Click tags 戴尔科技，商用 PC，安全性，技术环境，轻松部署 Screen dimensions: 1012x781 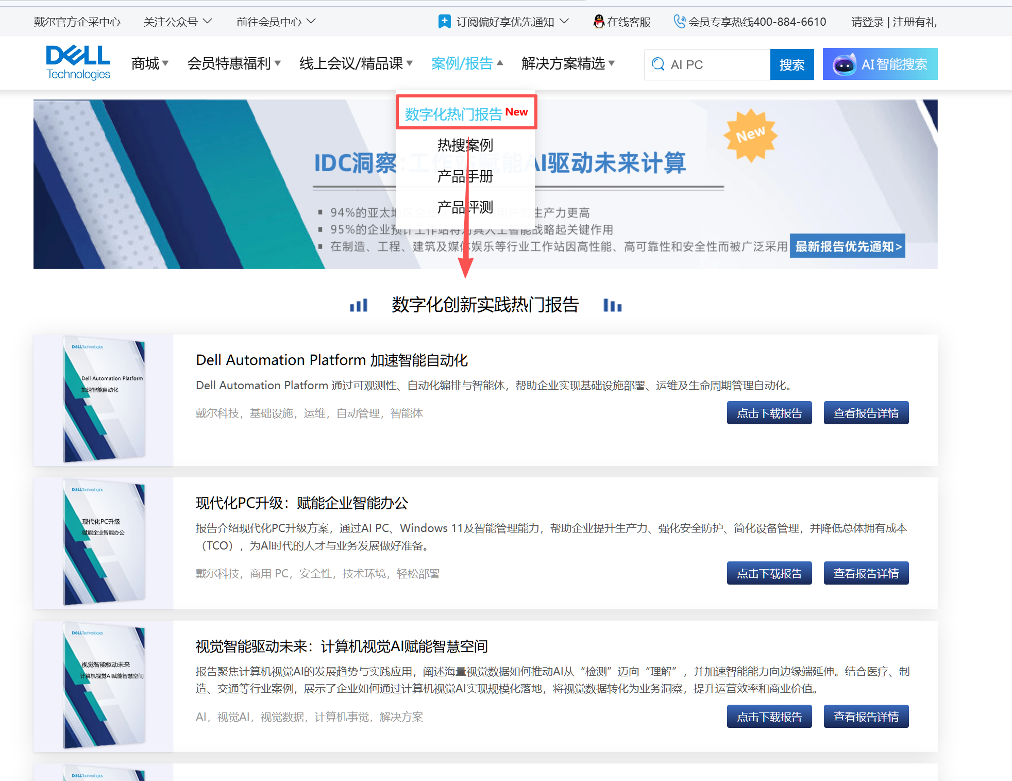318,574
